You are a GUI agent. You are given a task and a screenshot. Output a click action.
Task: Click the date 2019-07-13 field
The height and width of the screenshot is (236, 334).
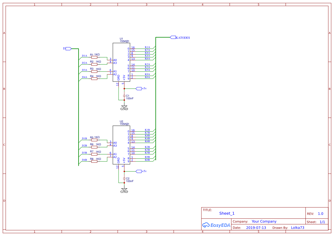click(x=256, y=228)
